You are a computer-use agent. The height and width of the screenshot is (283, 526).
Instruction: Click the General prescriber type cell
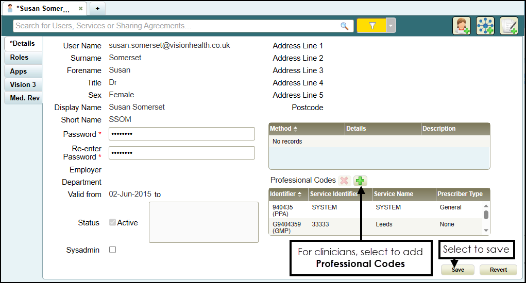(450, 207)
